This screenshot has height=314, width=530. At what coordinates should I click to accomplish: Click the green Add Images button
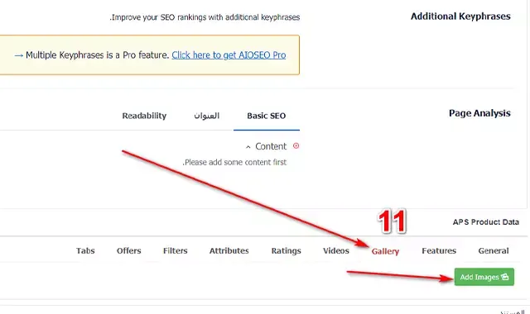pos(484,277)
